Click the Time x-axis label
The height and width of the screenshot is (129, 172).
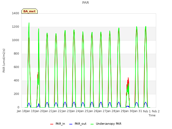(x=152, y=115)
